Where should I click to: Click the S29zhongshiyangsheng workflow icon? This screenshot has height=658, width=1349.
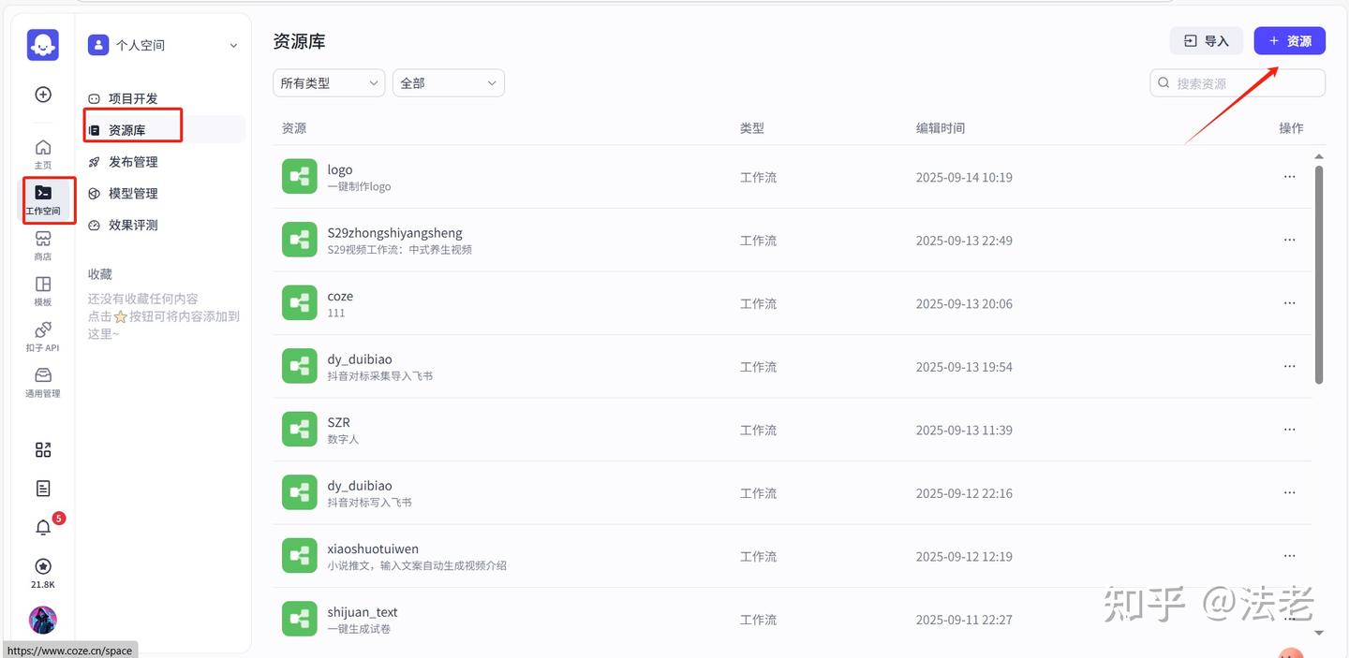[300, 240]
